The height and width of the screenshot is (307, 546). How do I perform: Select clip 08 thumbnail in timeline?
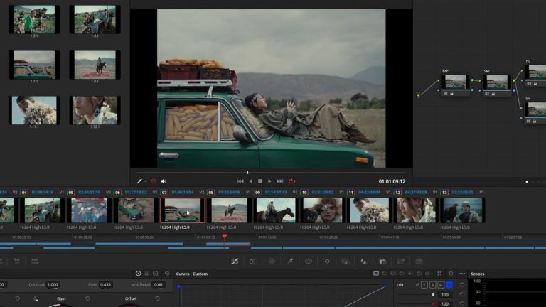point(229,210)
